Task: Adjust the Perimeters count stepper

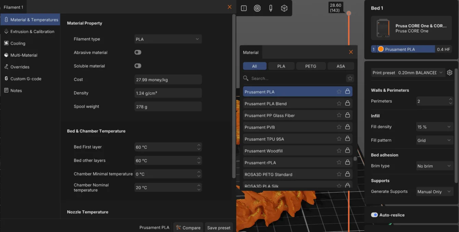Action: [450, 101]
